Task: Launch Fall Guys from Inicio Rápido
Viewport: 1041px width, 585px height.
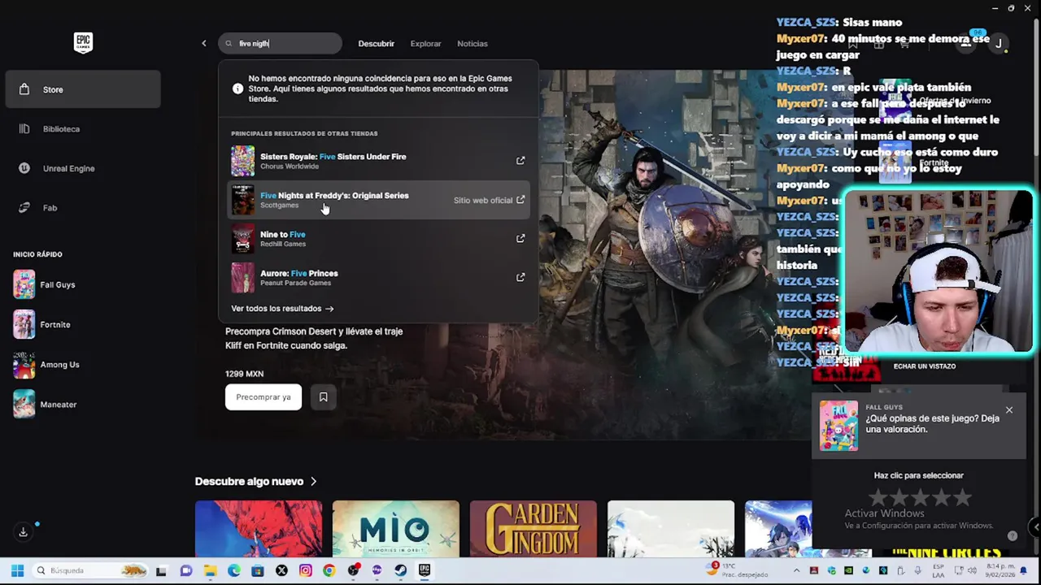Action: (x=83, y=284)
